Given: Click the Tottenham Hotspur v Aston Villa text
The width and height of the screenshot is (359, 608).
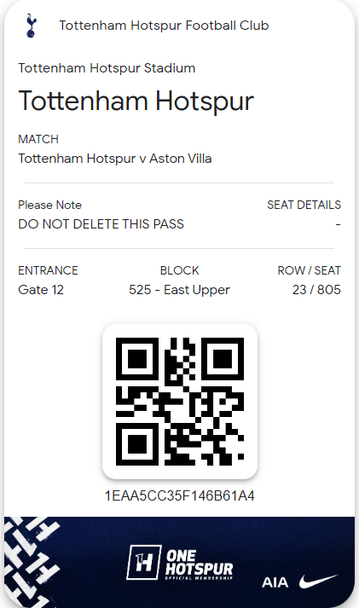Looking at the screenshot, I should click(x=115, y=159).
